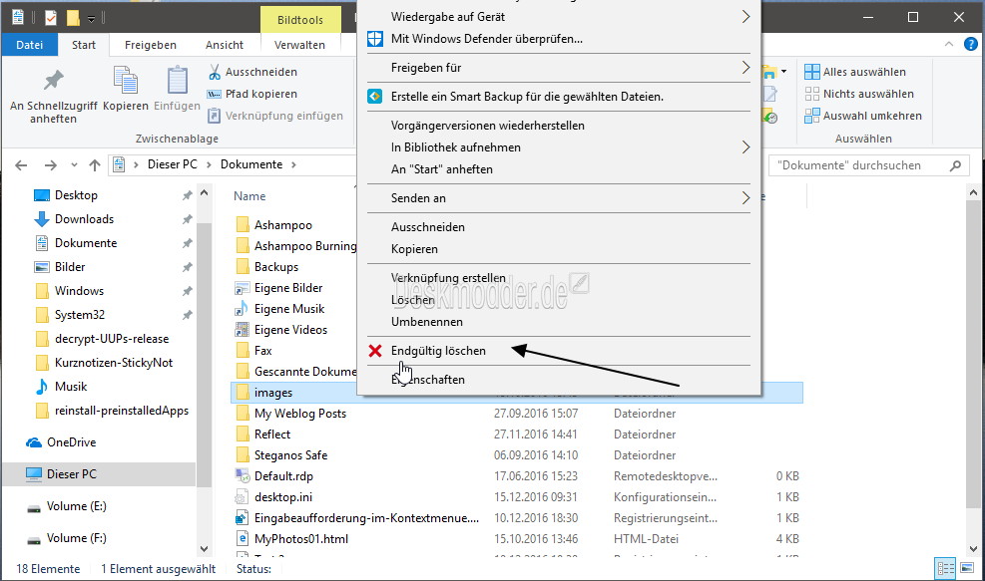The image size is (985, 581).
Task: Open Musik in navigation pane
Action: pos(70,387)
